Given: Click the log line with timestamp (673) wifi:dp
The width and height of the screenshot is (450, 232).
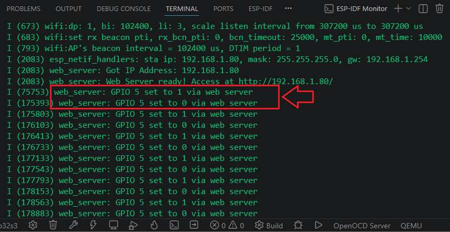Looking at the screenshot, I should [x=215, y=27].
